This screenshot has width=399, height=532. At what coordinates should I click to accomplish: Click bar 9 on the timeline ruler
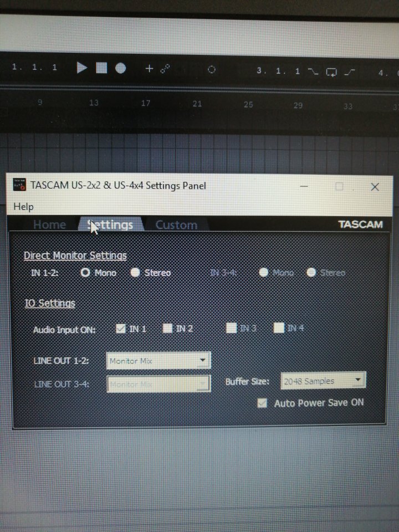[40, 102]
